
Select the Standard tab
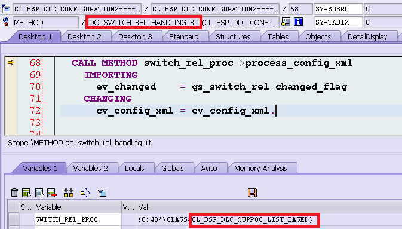coord(184,36)
